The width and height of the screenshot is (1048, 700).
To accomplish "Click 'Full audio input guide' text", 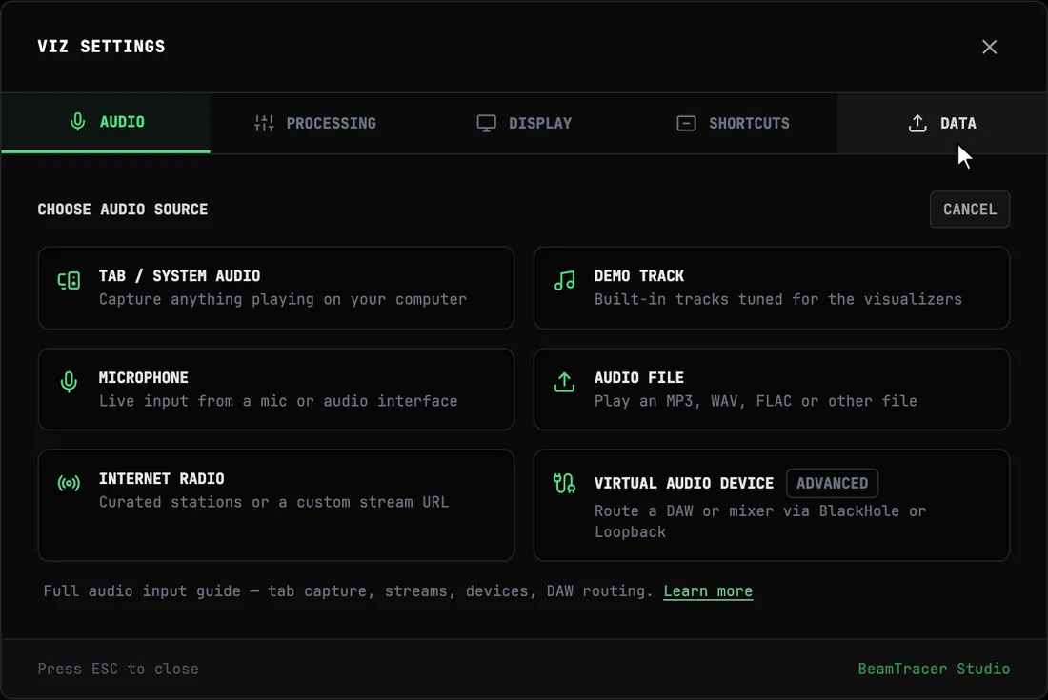I will [348, 591].
